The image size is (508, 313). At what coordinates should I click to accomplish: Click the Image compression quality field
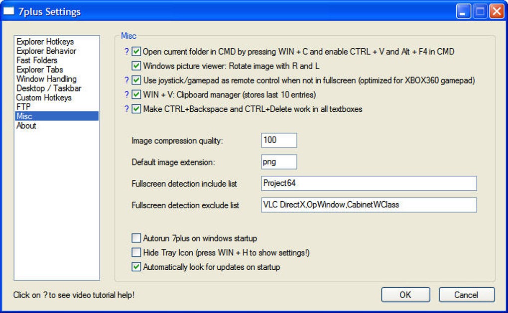tap(279, 140)
